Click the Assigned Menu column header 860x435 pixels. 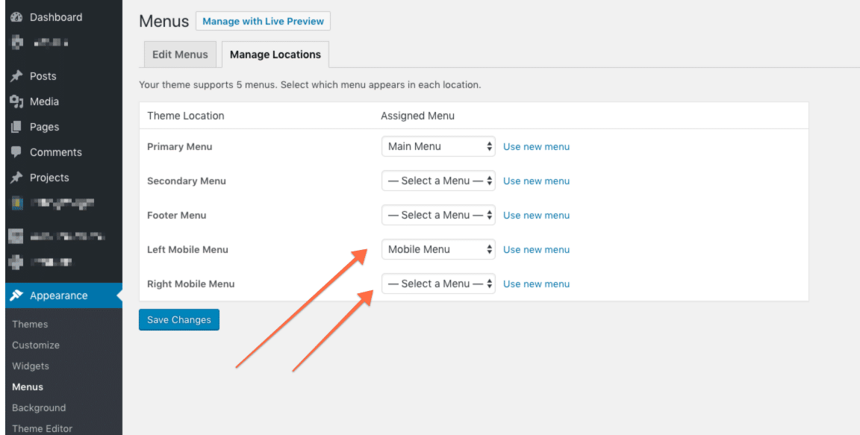tap(417, 116)
